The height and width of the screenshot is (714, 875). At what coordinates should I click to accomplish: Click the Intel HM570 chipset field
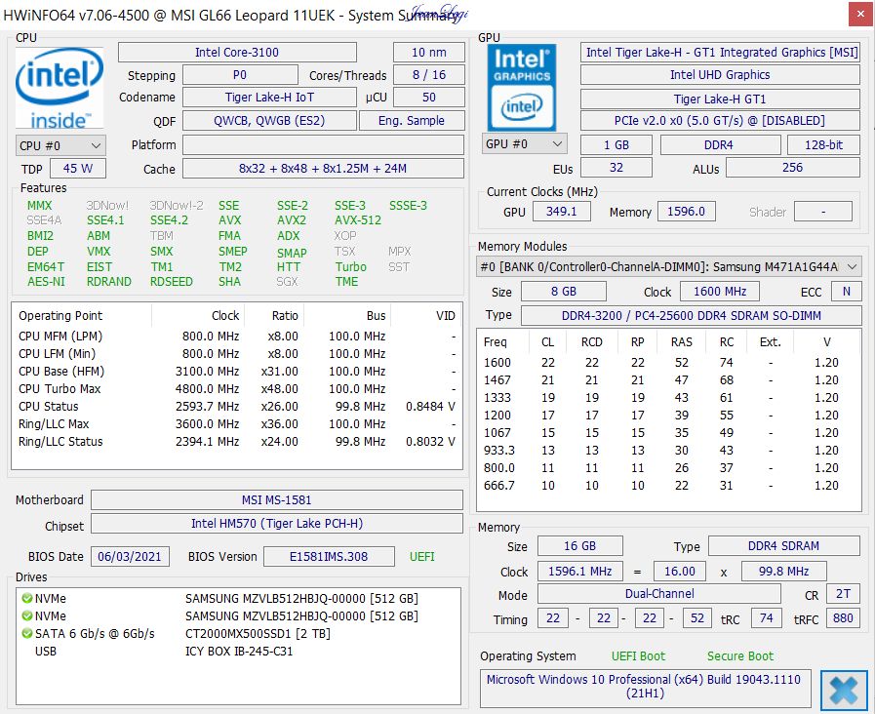pyautogui.click(x=276, y=524)
